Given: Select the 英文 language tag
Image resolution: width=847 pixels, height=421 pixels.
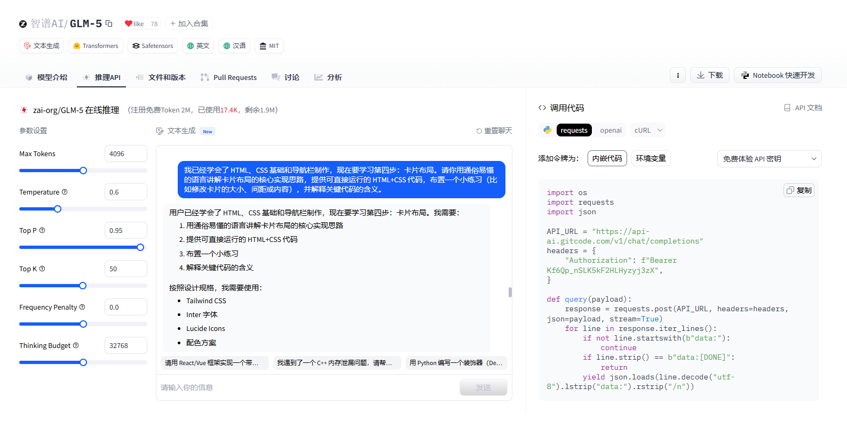Looking at the screenshot, I should click(198, 46).
